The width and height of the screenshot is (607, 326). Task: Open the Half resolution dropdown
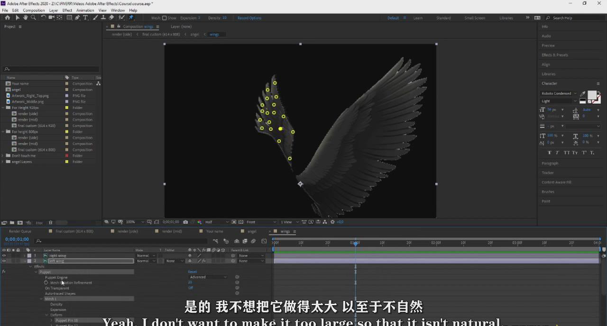tap(216, 222)
